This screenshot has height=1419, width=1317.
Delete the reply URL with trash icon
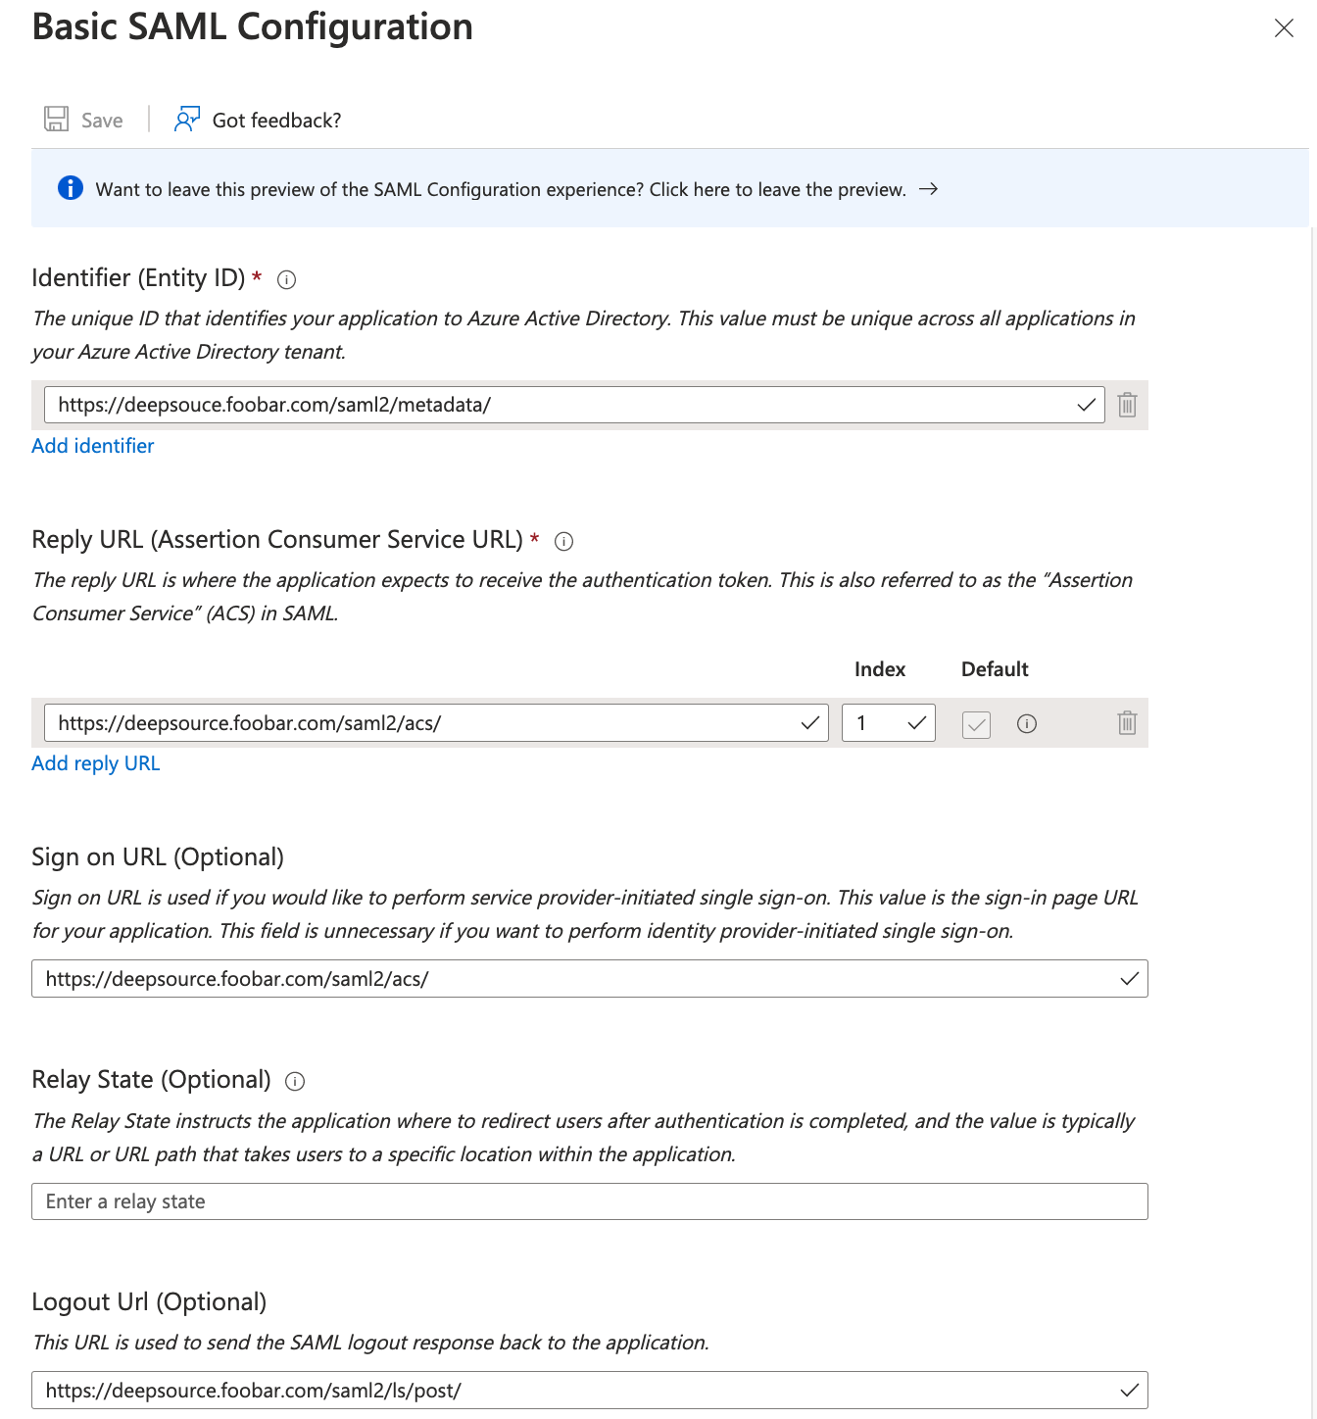1127,723
